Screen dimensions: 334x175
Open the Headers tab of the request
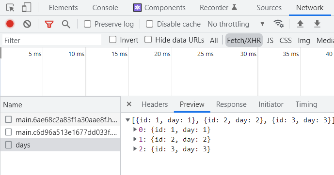pos(155,104)
